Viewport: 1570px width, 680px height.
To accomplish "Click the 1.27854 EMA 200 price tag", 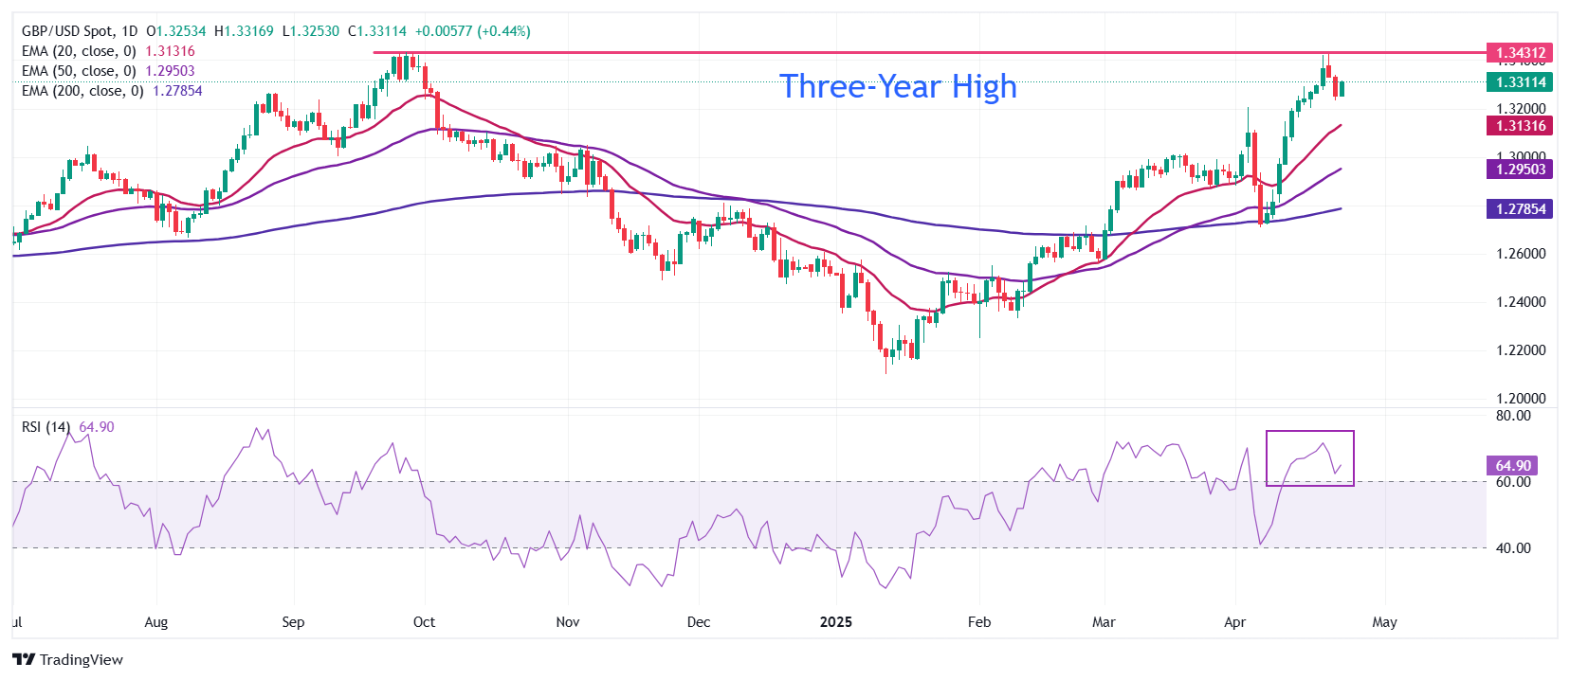I will tap(1520, 209).
